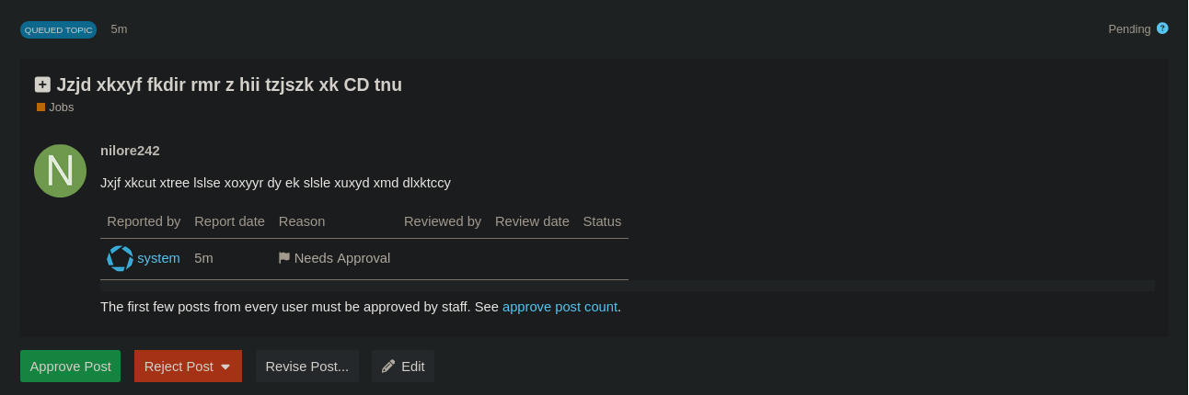This screenshot has height=395, width=1189.
Task: Open the Reject Post dropdown arrow
Action: pos(225,367)
